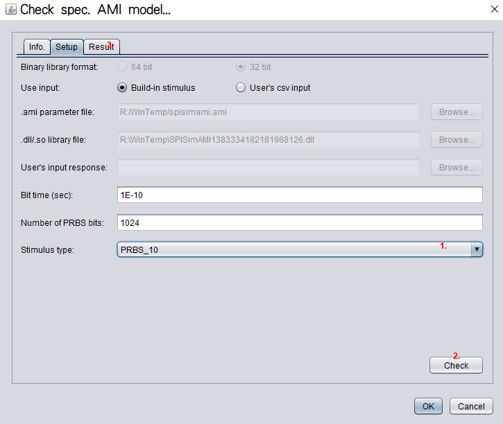The image size is (503, 424).
Task: Browse for the .dll/.so library file
Action: (x=456, y=140)
